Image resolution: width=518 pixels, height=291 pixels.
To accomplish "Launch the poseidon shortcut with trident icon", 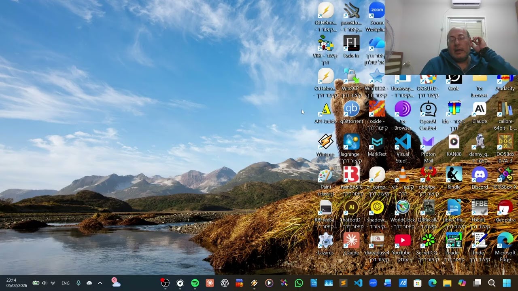I will pyautogui.click(x=351, y=17).
